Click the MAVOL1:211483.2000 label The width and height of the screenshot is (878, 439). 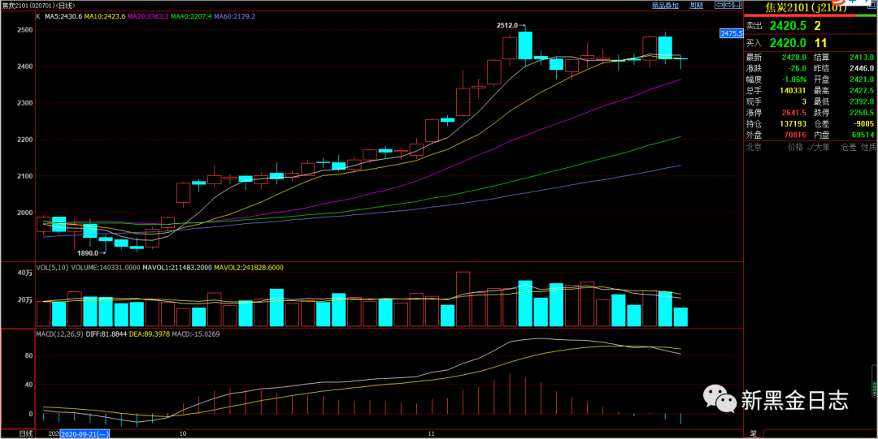(177, 269)
